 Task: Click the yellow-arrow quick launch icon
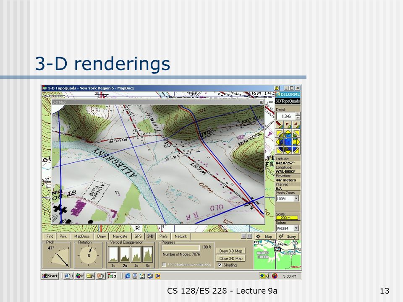[158, 276]
